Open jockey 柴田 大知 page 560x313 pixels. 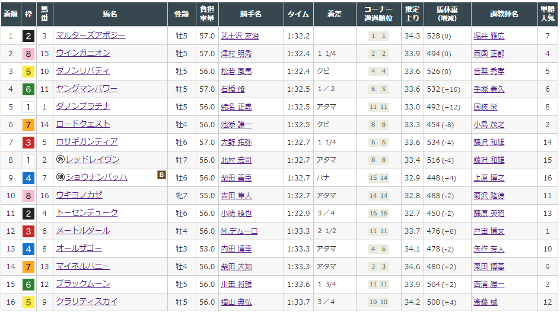[237, 267]
